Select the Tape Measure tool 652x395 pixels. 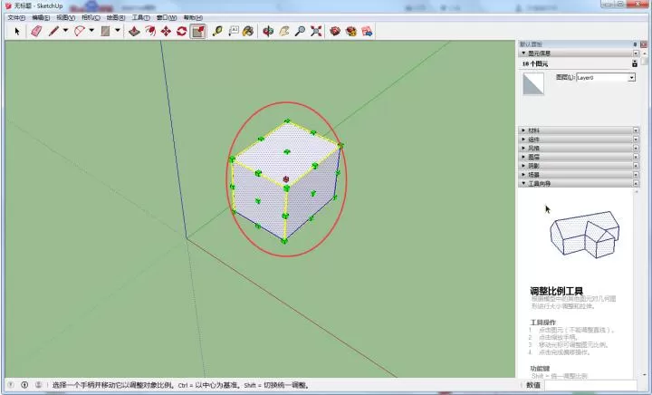217,31
